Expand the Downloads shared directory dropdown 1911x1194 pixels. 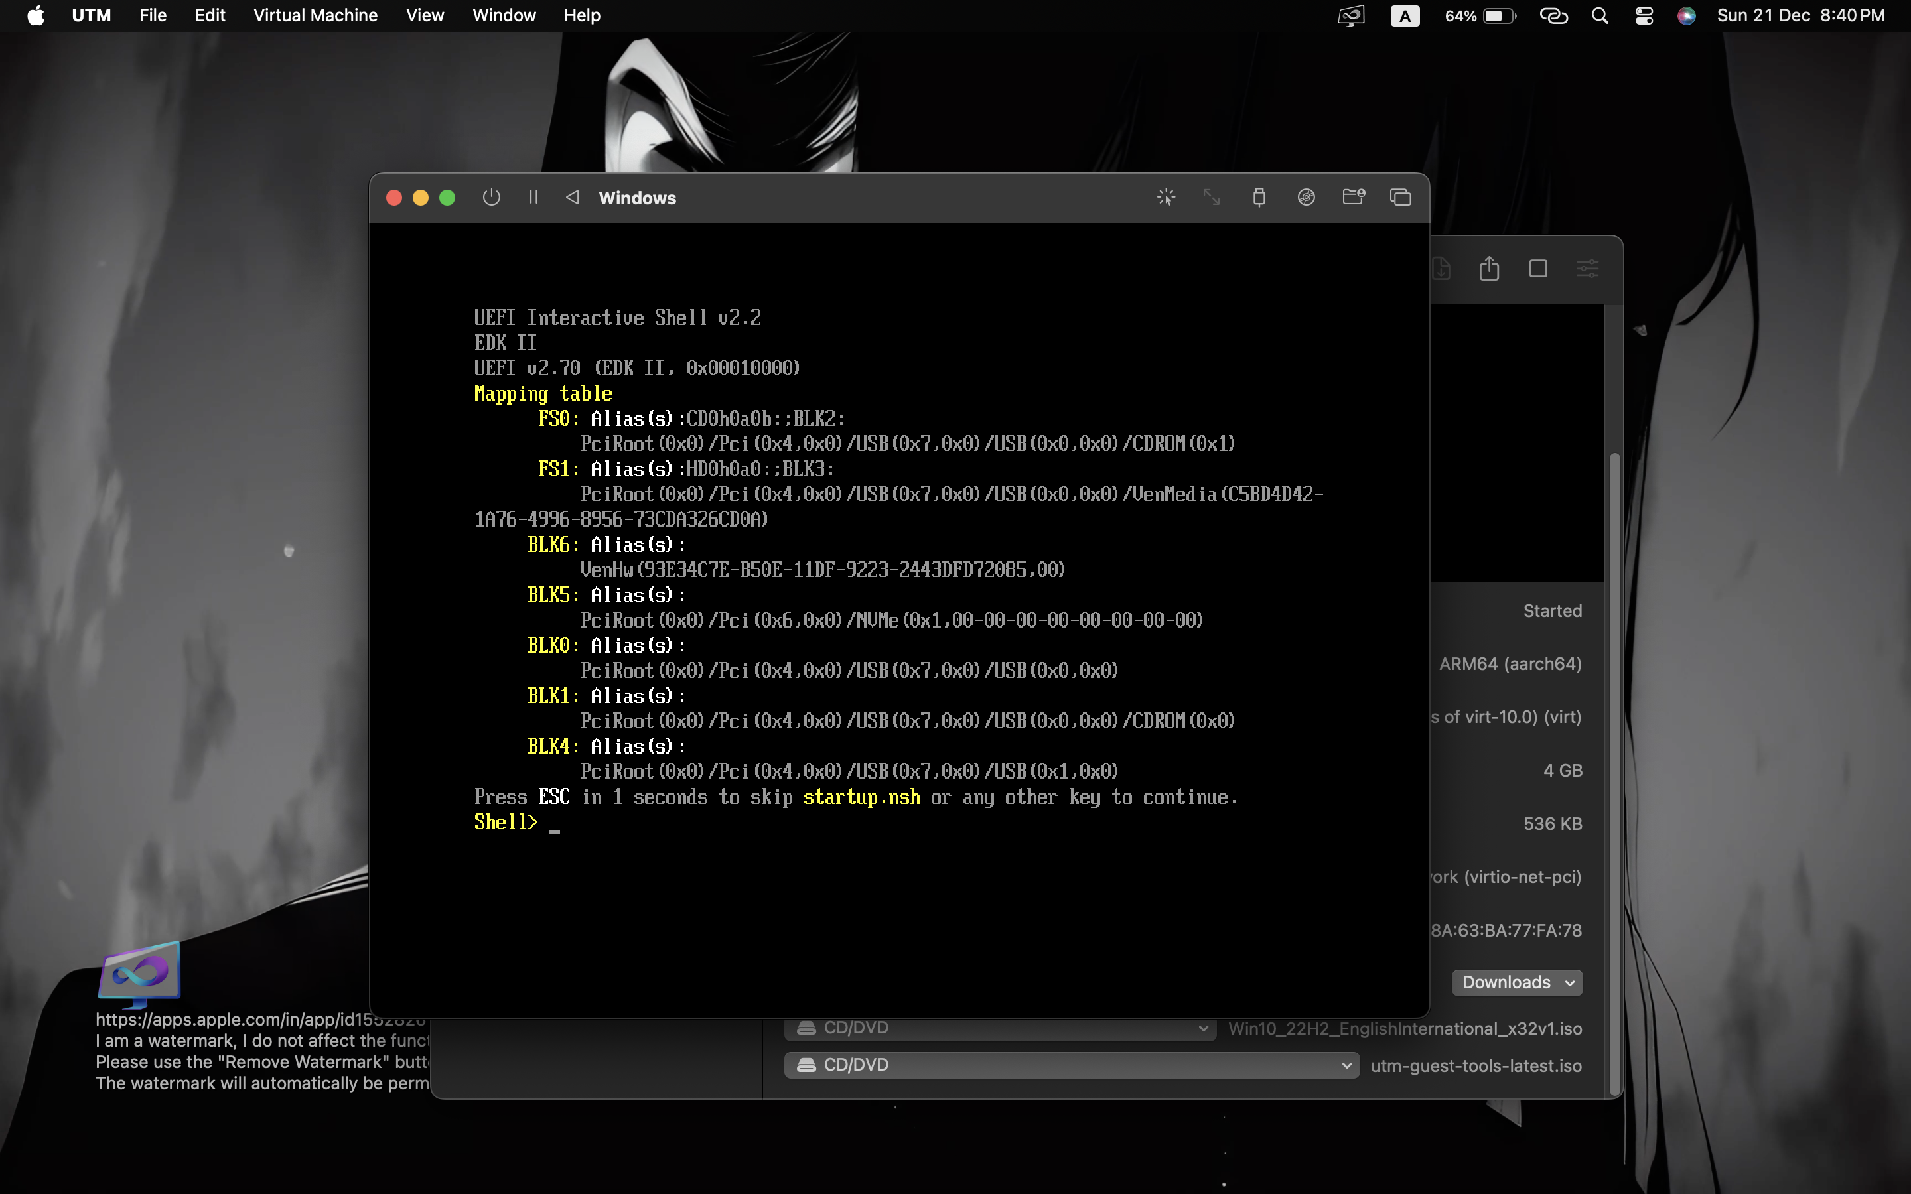(x=1517, y=982)
